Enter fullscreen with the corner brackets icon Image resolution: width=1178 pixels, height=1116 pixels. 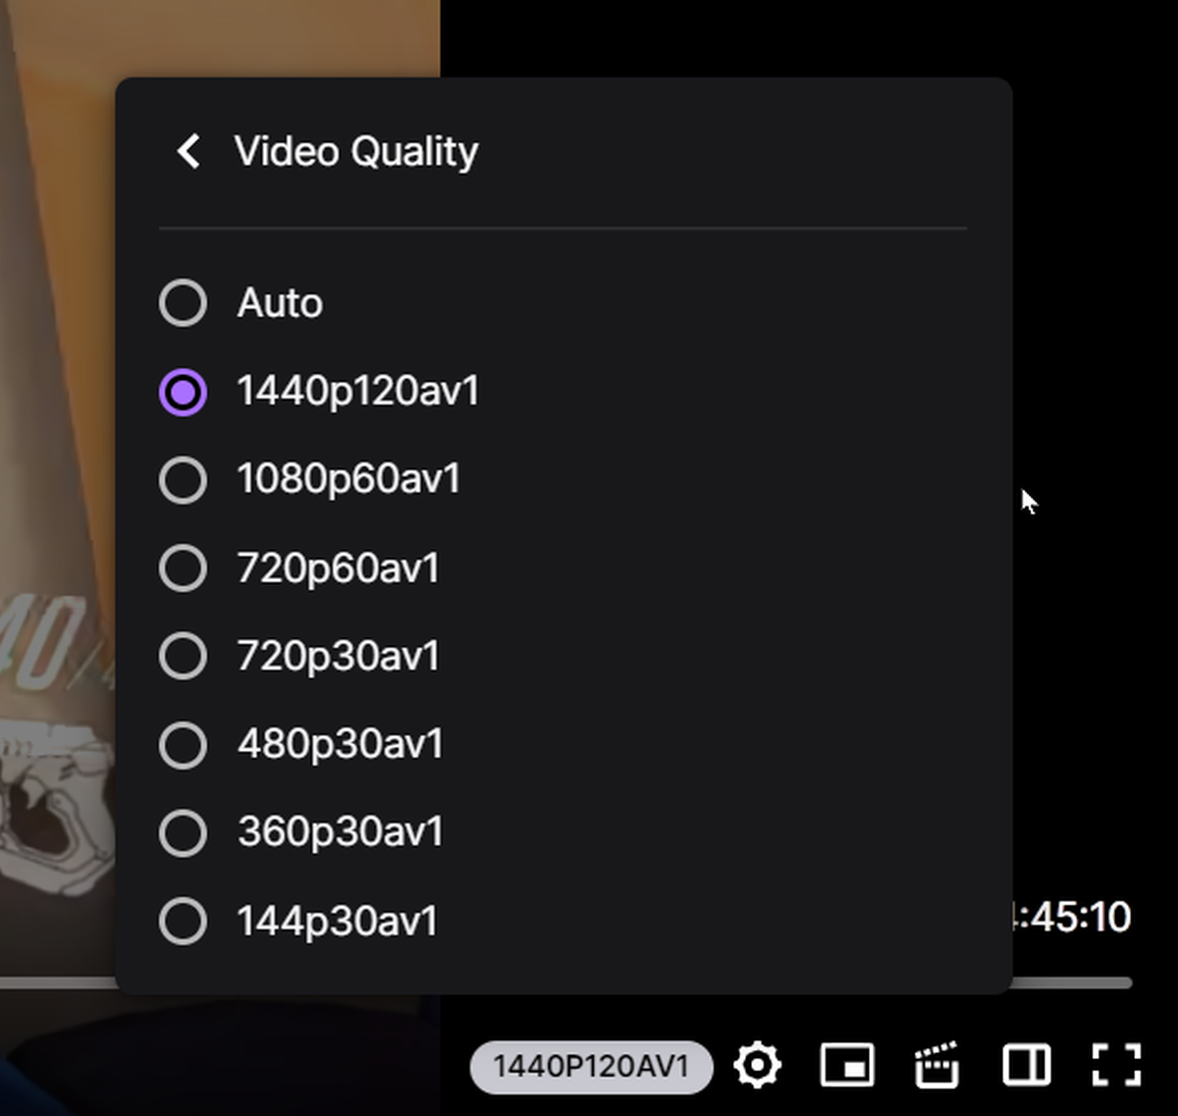pyautogui.click(x=1116, y=1066)
